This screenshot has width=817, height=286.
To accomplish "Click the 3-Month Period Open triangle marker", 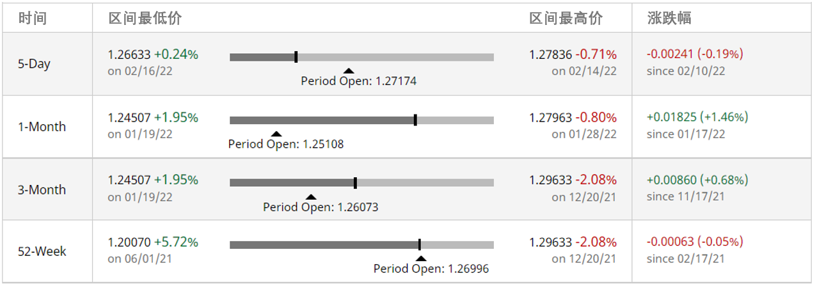I will point(311,196).
